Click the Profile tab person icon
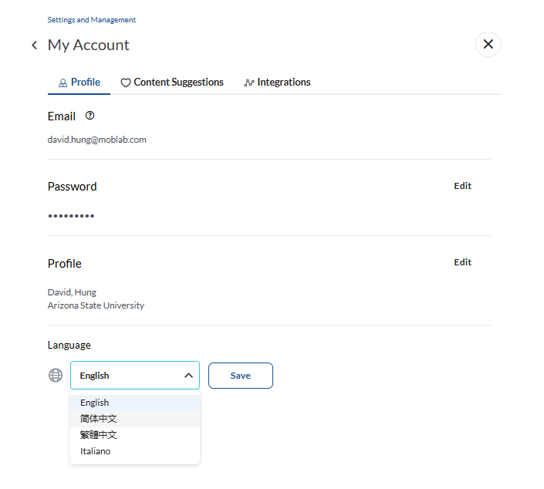The width and height of the screenshot is (544, 489). 63,83
